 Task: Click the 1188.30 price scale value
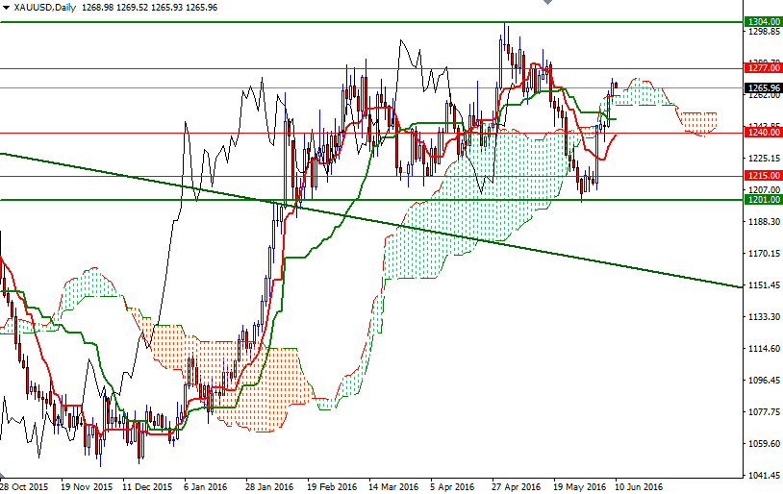click(763, 222)
